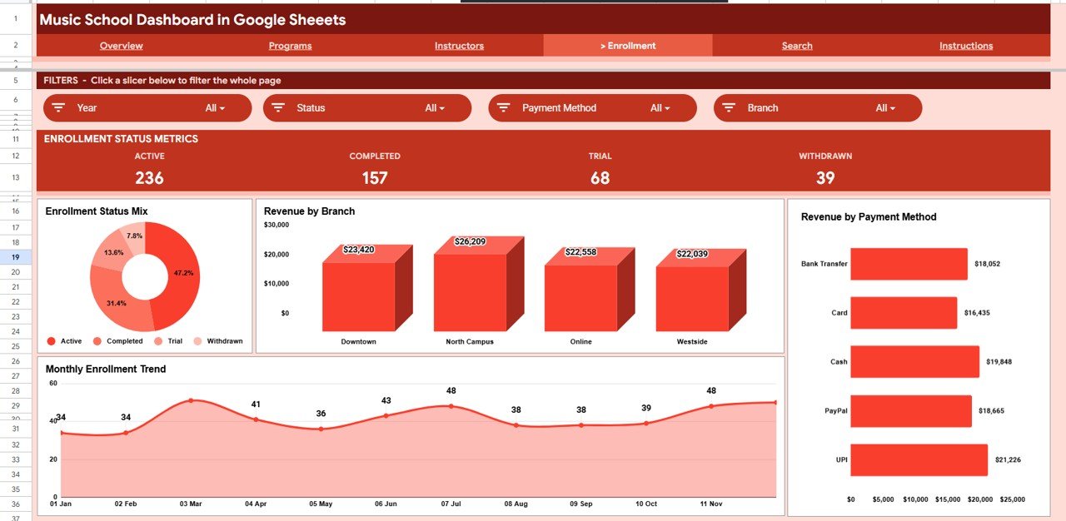Click the 'Revenue by Payment Method' title

pos(869,217)
